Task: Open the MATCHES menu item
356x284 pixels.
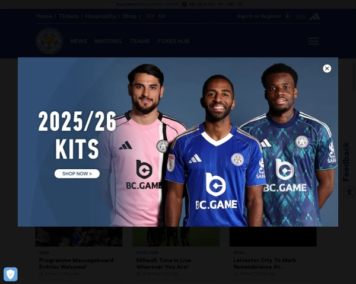Action: (109, 41)
